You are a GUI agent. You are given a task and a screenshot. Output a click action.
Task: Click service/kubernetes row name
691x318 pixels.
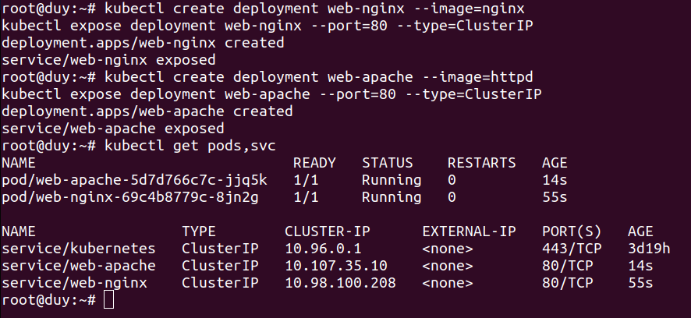(79, 249)
